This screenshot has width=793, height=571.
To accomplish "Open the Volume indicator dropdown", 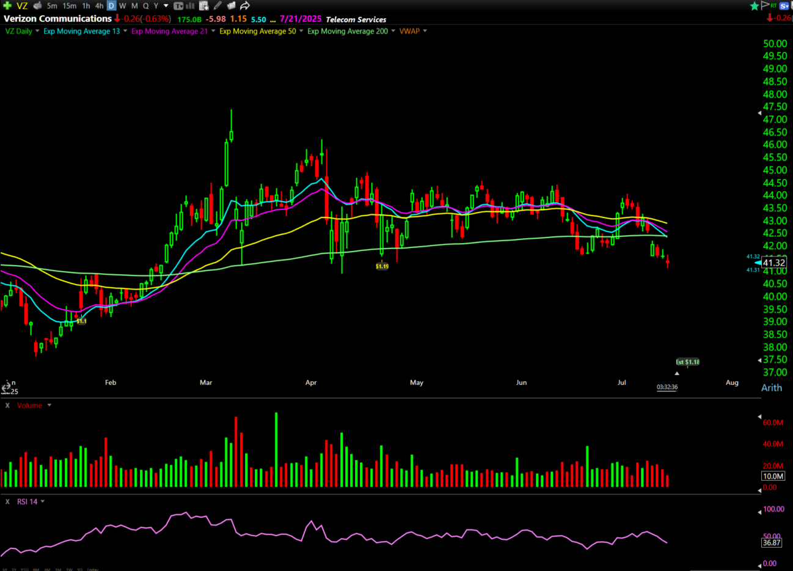I will point(49,406).
